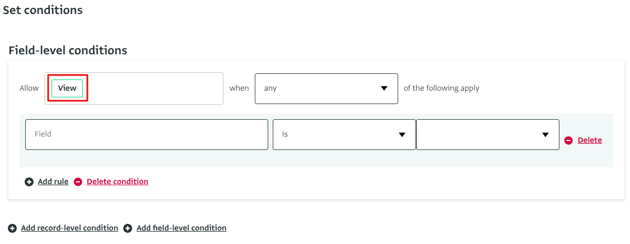Click the Field-level conditions heading

tap(68, 50)
